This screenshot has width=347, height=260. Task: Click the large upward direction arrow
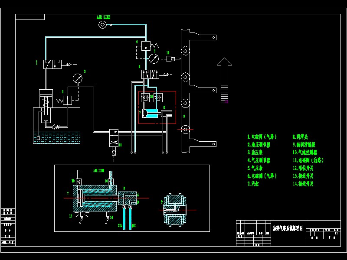(x=224, y=71)
